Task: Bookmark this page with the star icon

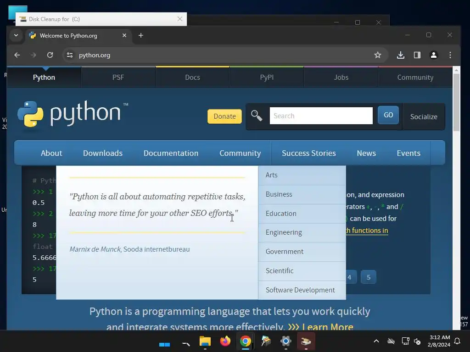Action: coord(378,55)
